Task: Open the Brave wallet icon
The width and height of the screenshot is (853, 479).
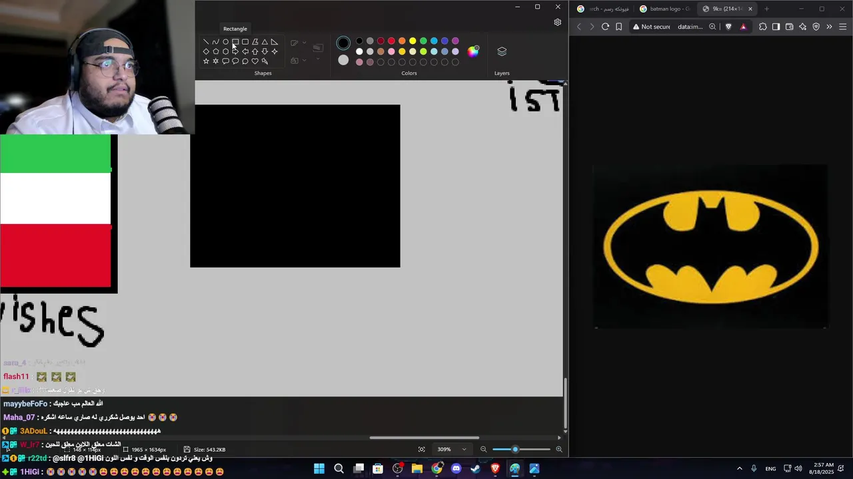Action: click(x=790, y=27)
